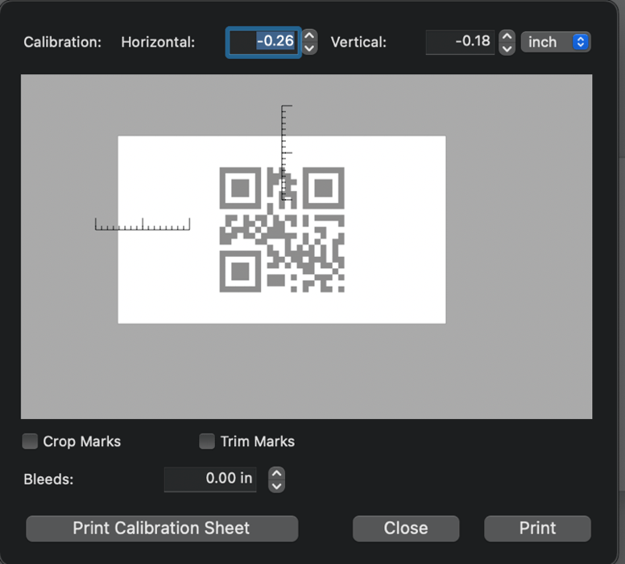Viewport: 625px width, 564px height.
Task: Enable the Trim Marks checkbox
Action: [207, 442]
